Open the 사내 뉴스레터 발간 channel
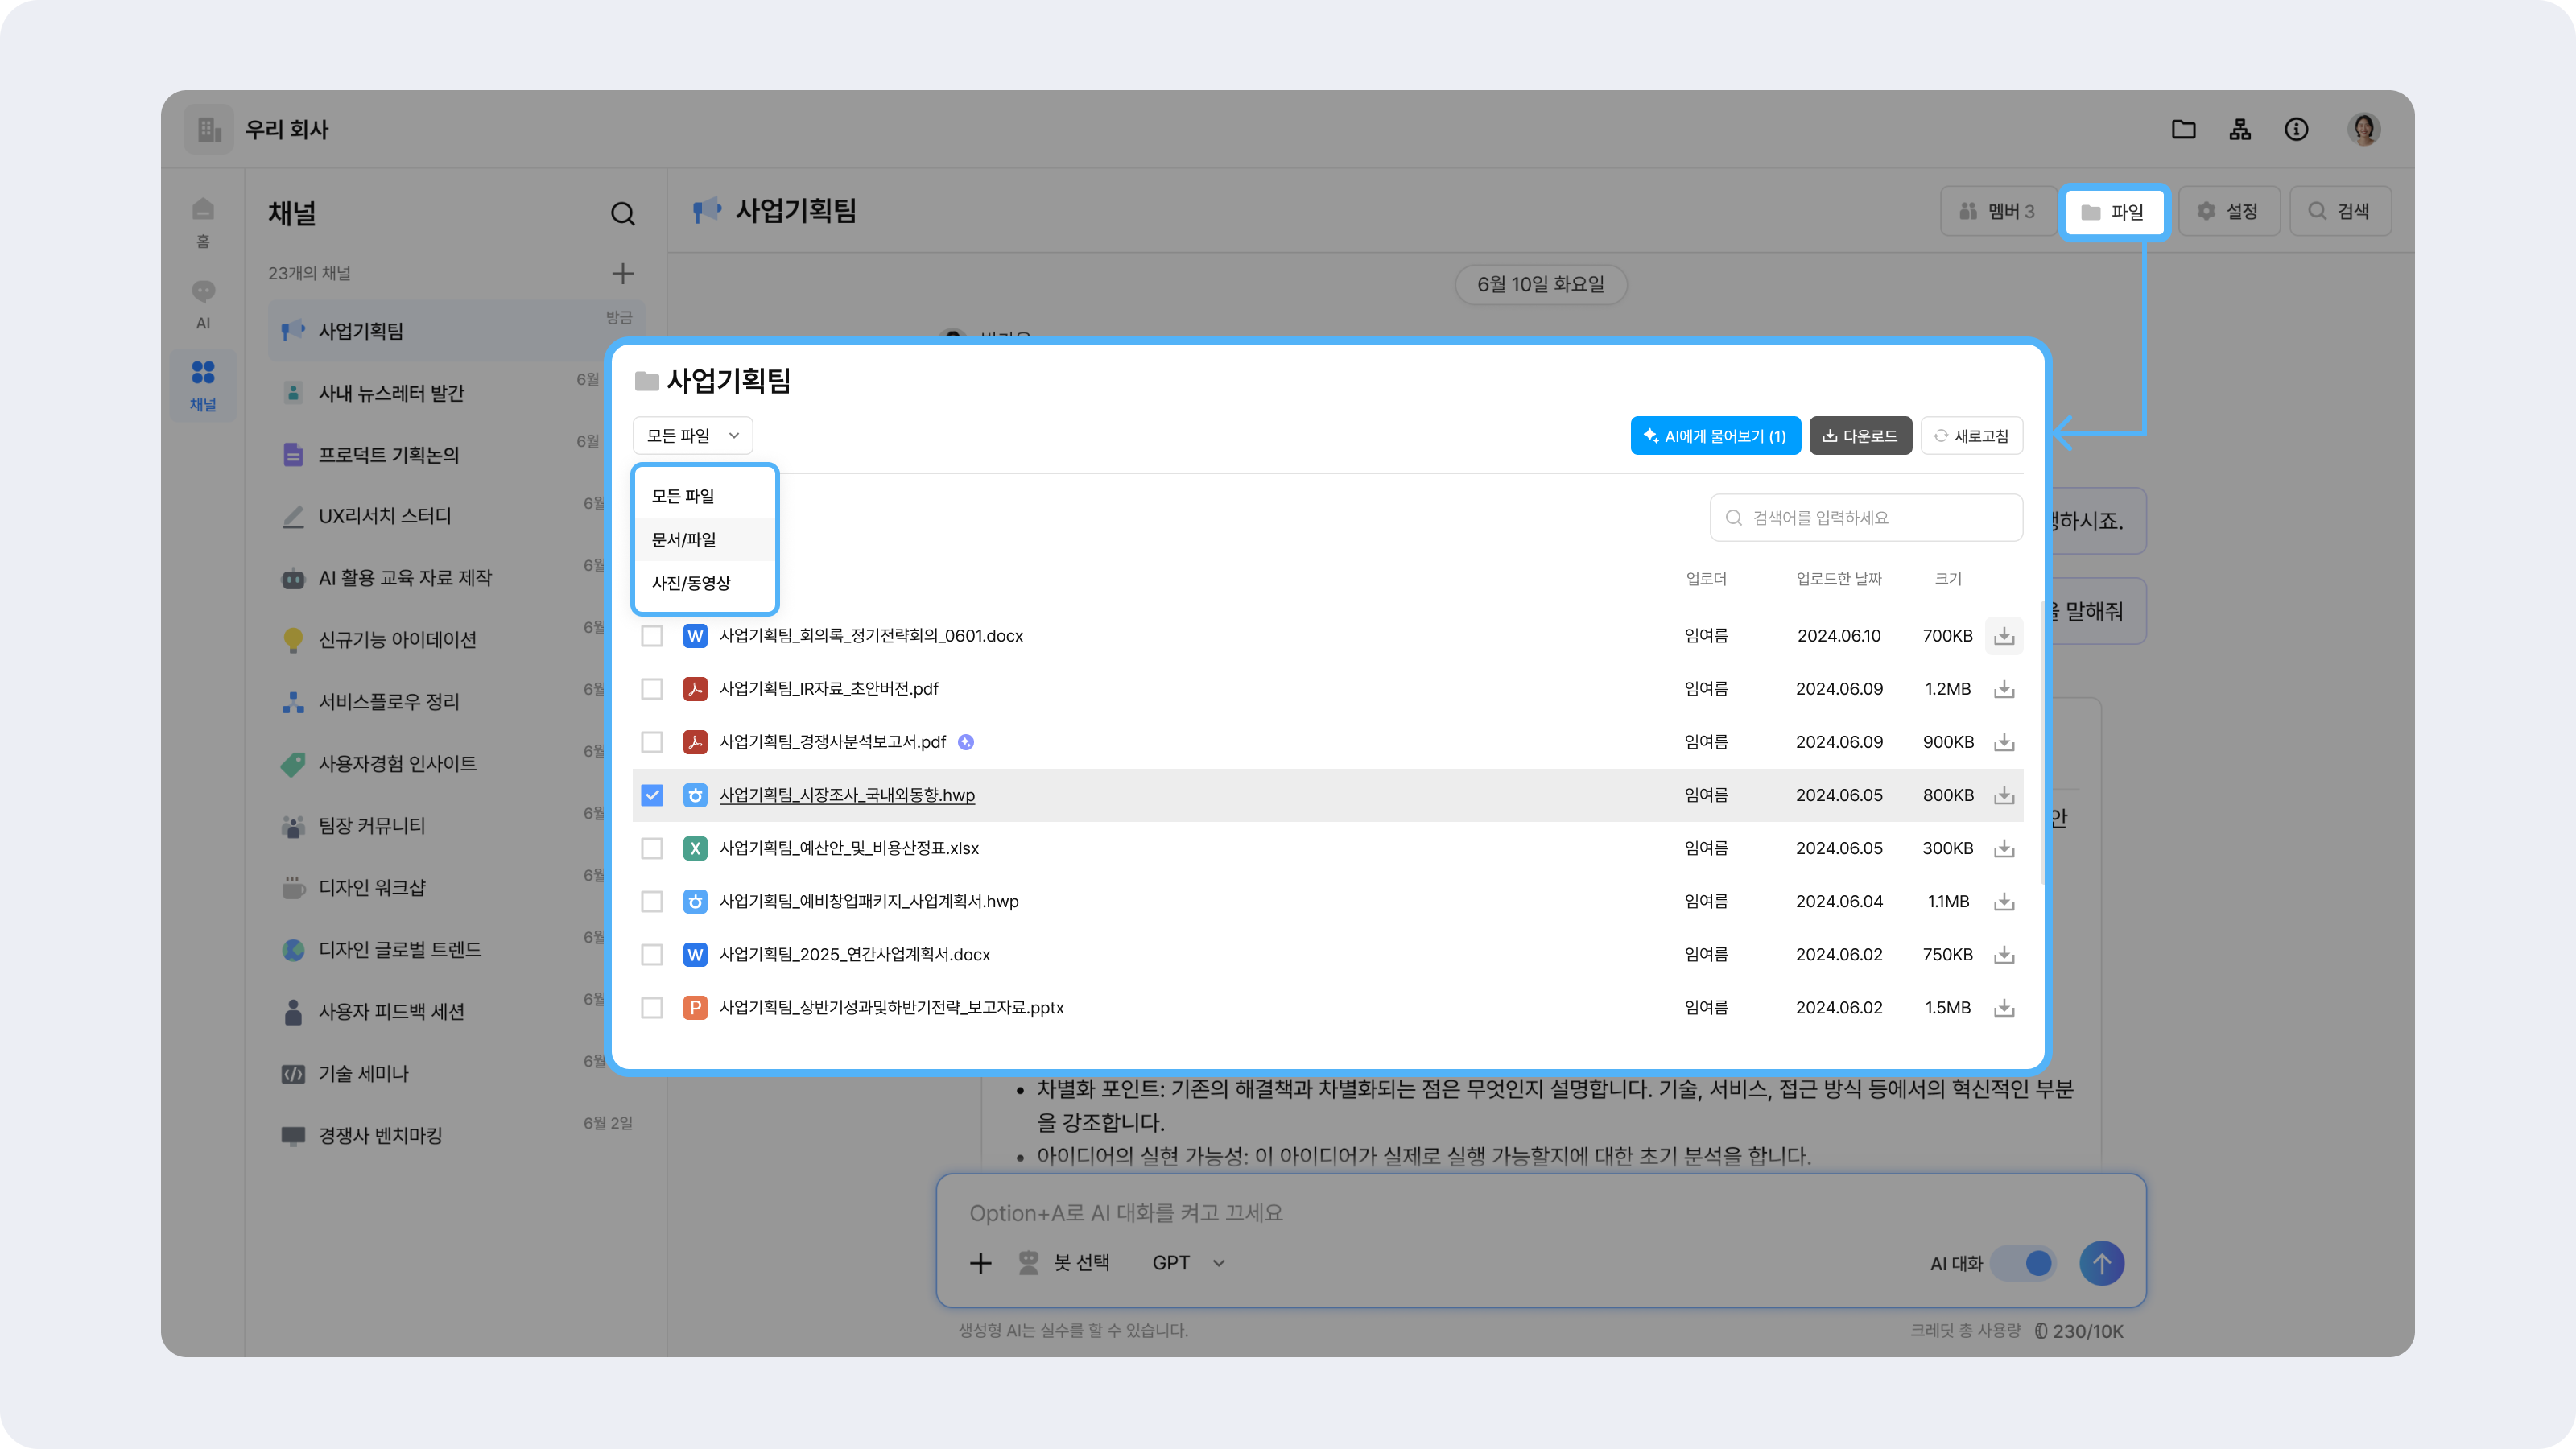2576x1449 pixels. (x=456, y=393)
